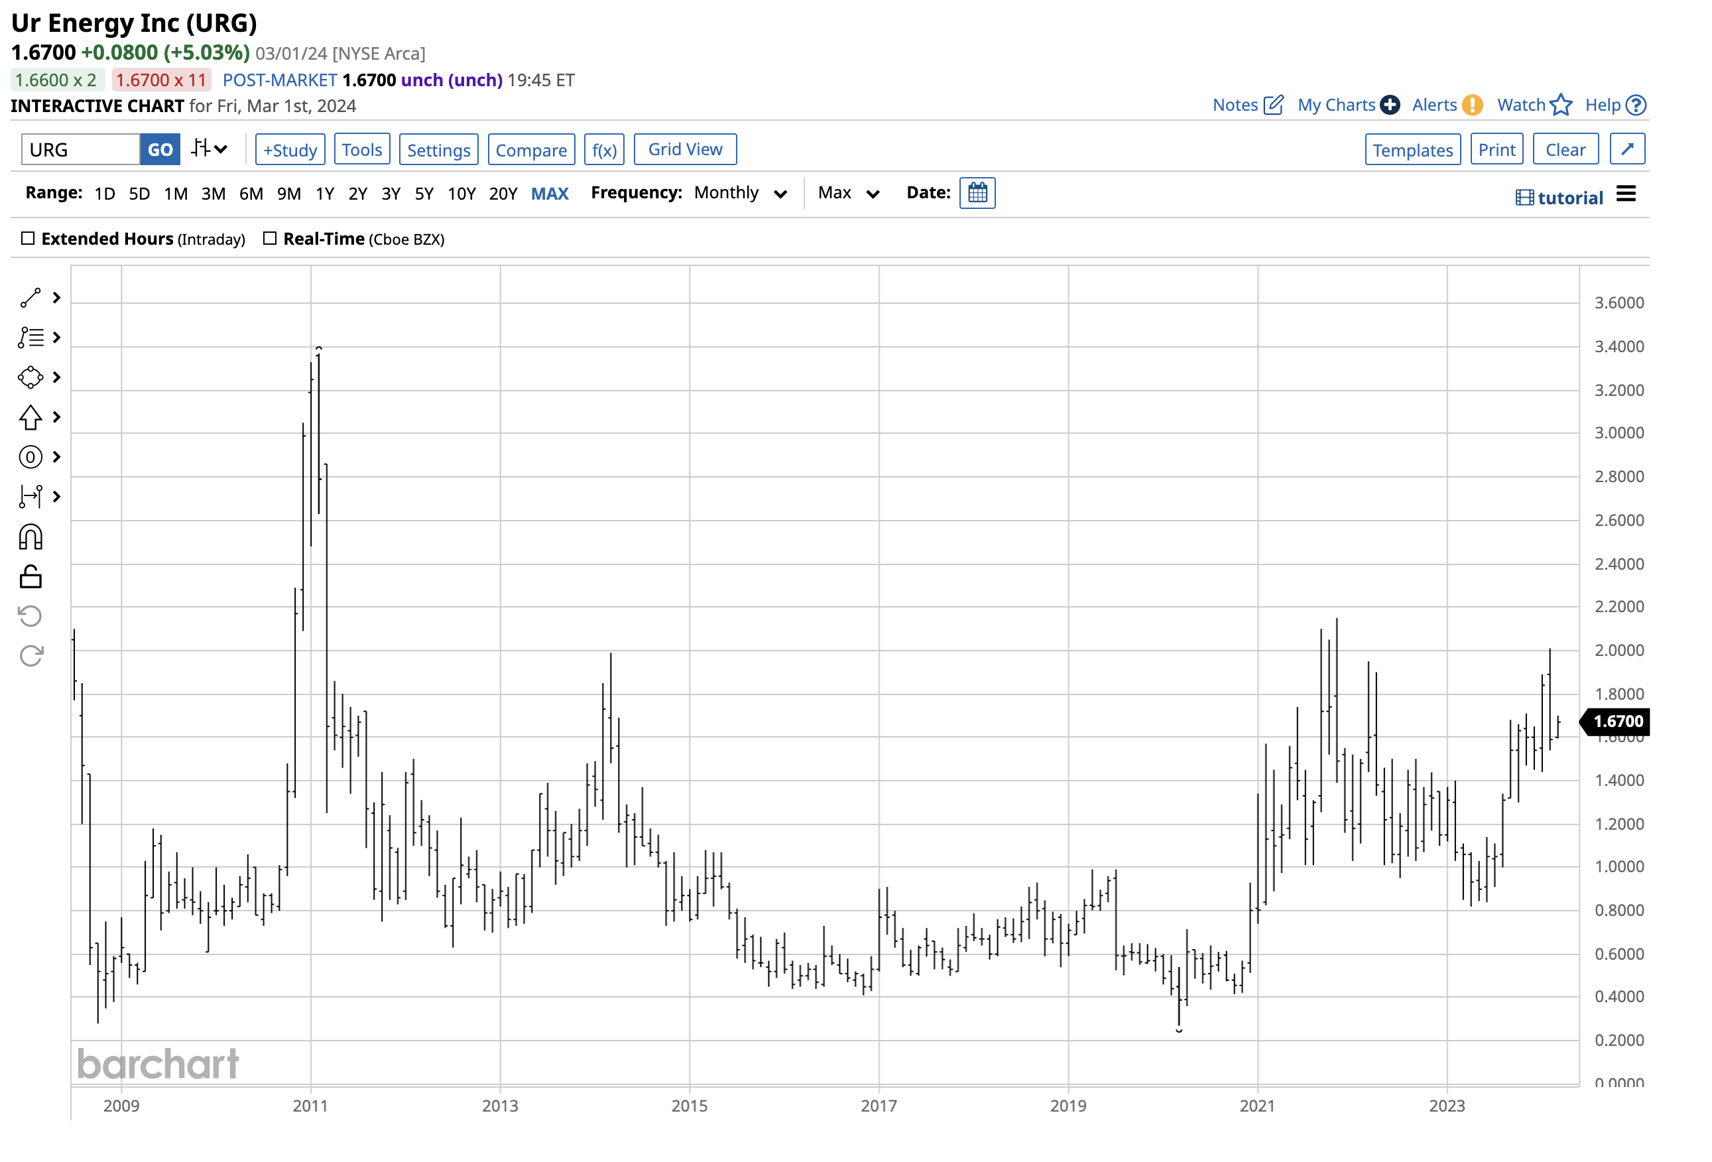
Task: Open the hamburger menu beside tutorial
Action: pyautogui.click(x=1626, y=194)
